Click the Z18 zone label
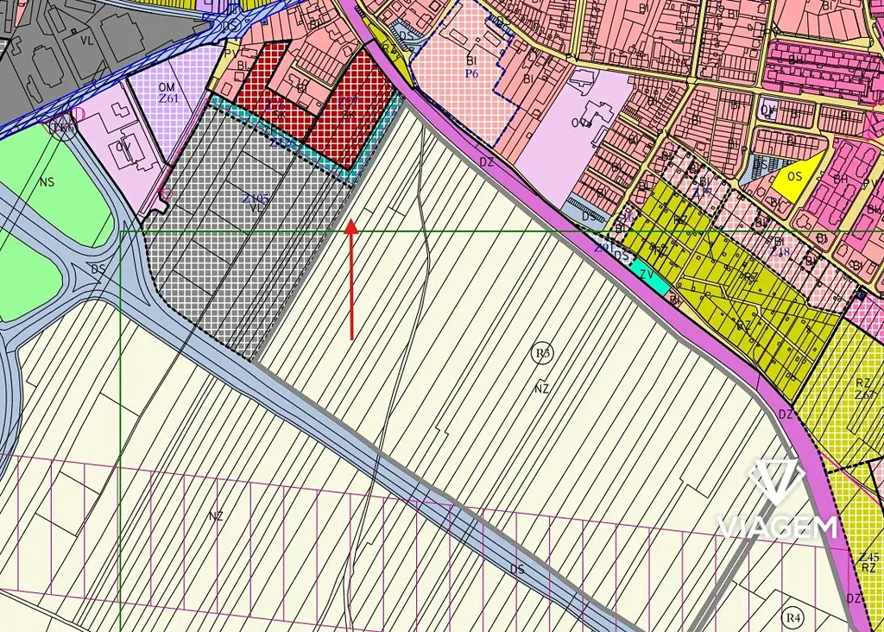Viewport: 884px width, 632px height. tap(780, 251)
